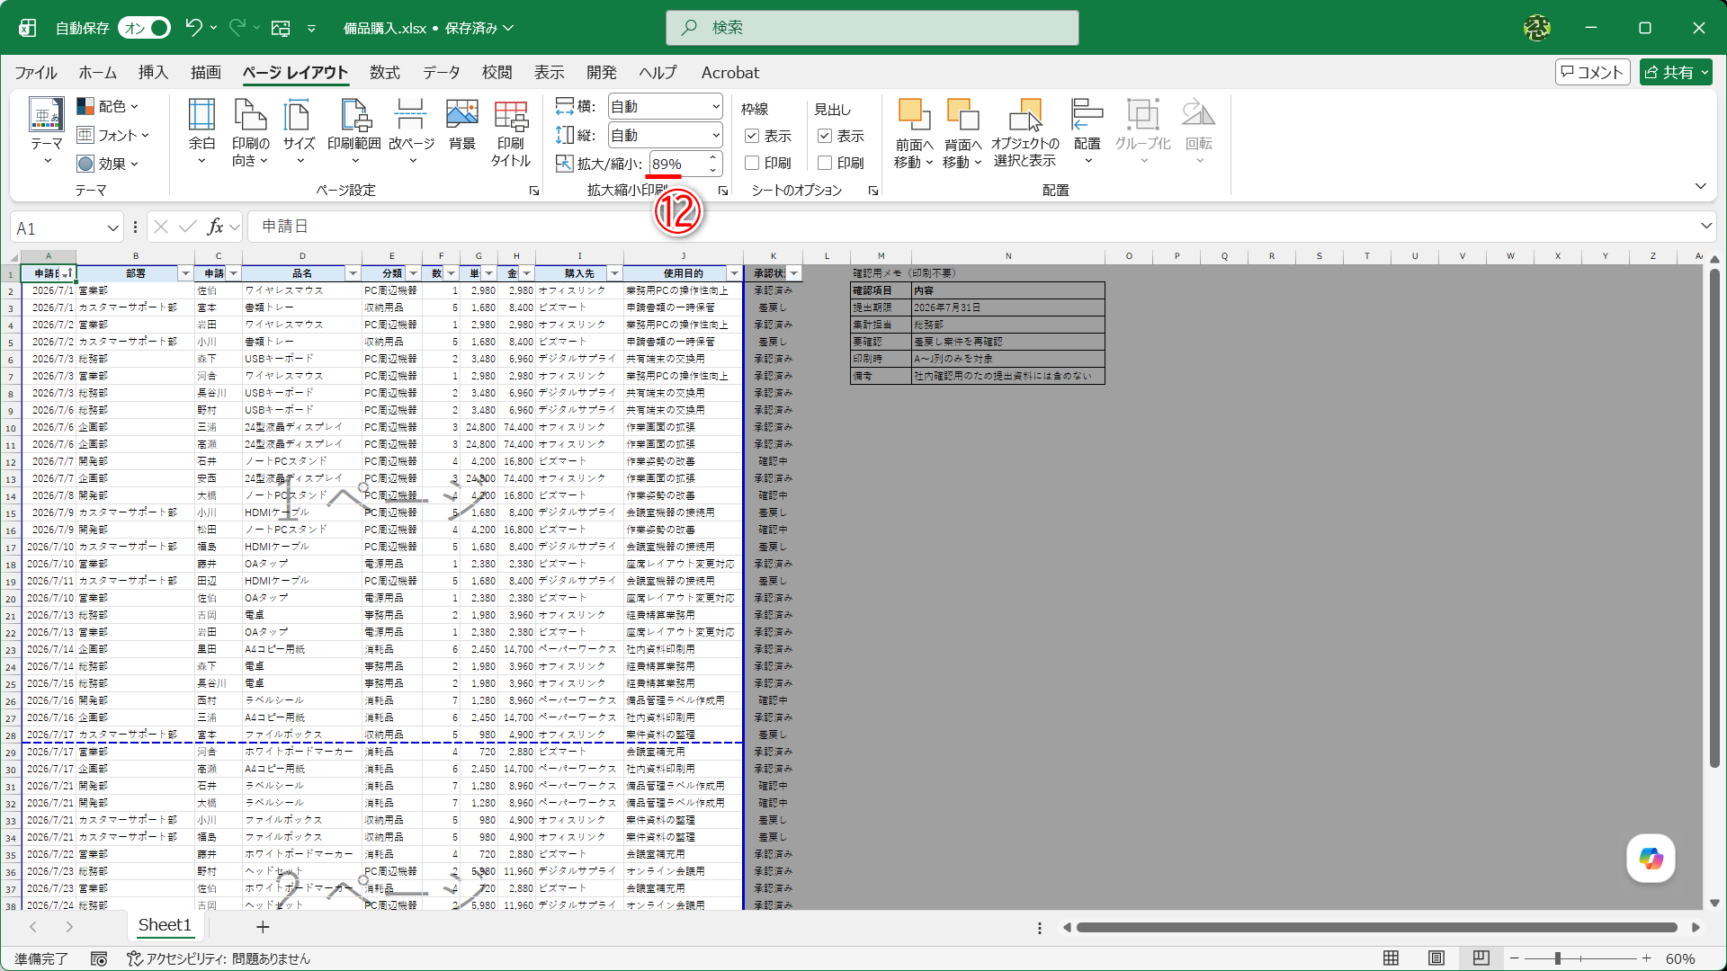Click the undo arrow in title bar

[x=193, y=28]
